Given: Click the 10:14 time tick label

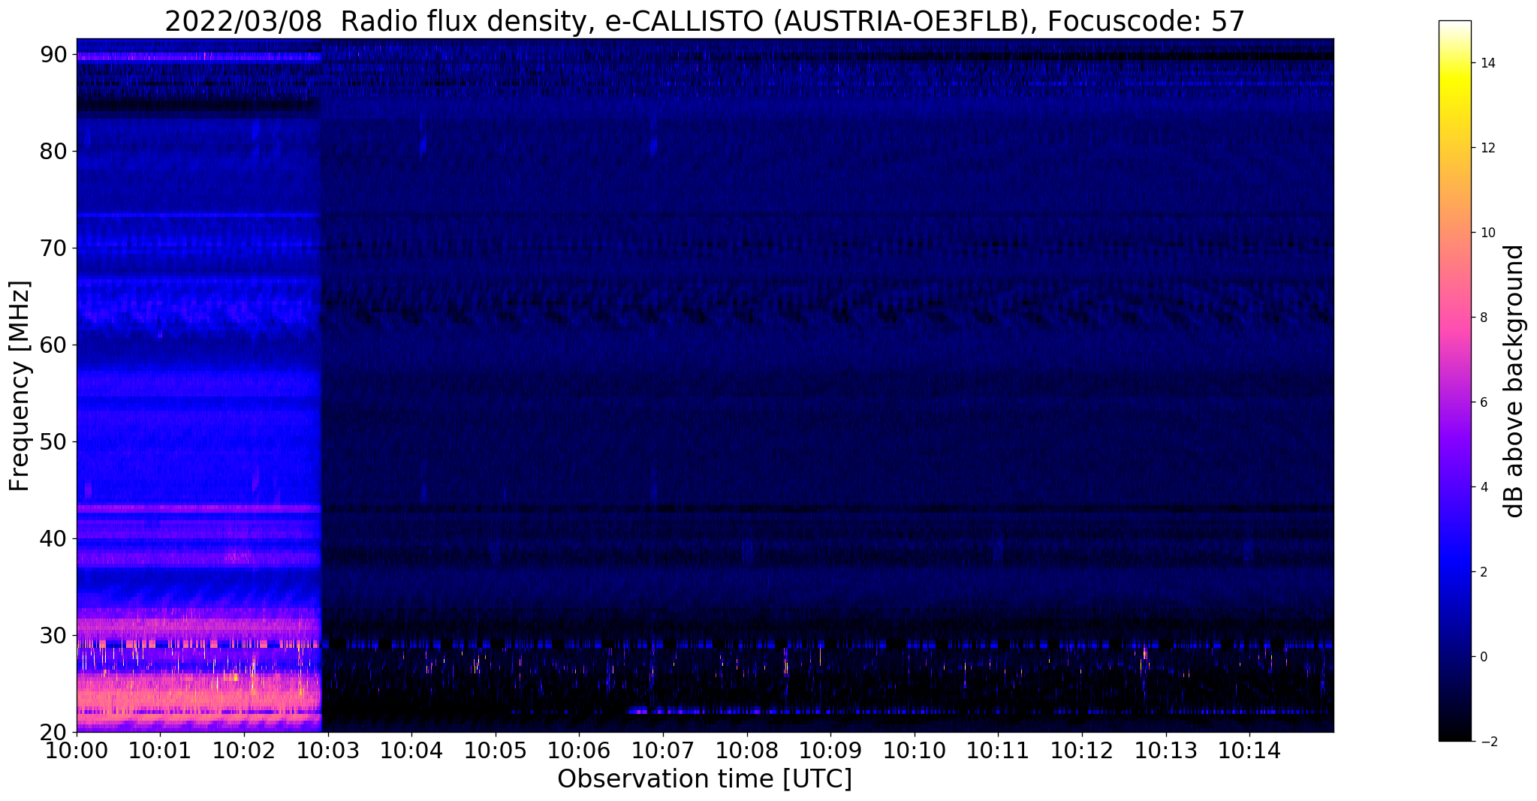Looking at the screenshot, I should tap(1249, 749).
